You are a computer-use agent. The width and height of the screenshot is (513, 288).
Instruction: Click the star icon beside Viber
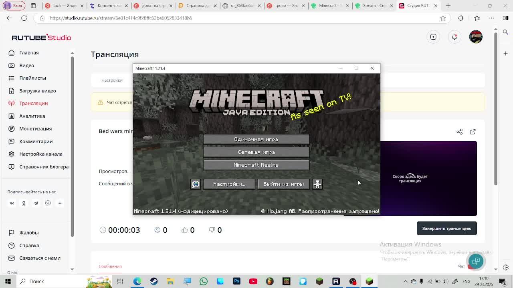tap(60, 203)
